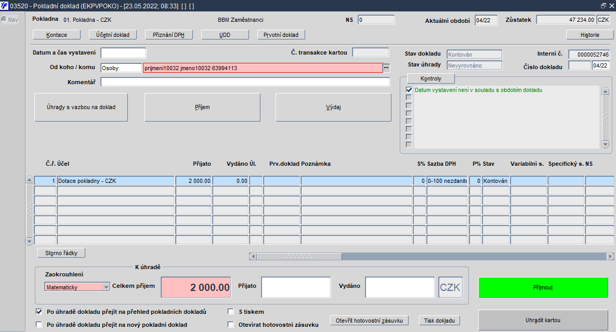The height and width of the screenshot is (332, 616).
Task: Click the Zůstatek 47 234.00 field
Action: [x=566, y=20]
